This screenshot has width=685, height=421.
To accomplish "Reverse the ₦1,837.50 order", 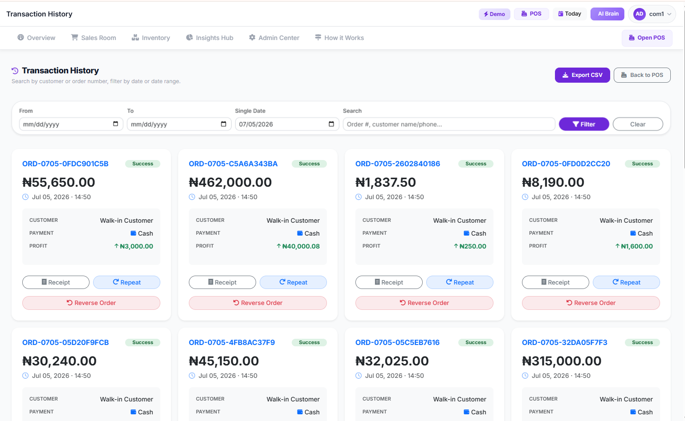I will pyautogui.click(x=424, y=303).
